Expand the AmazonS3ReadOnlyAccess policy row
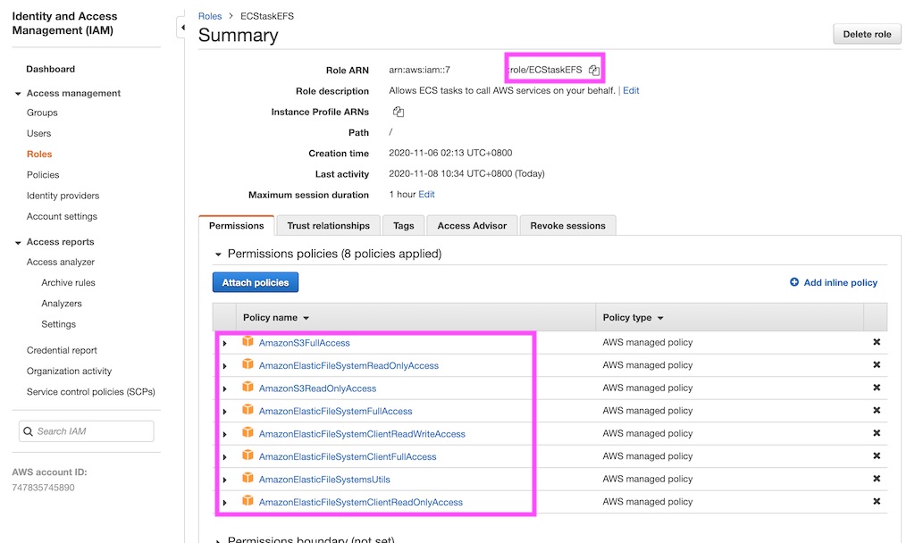 (224, 389)
